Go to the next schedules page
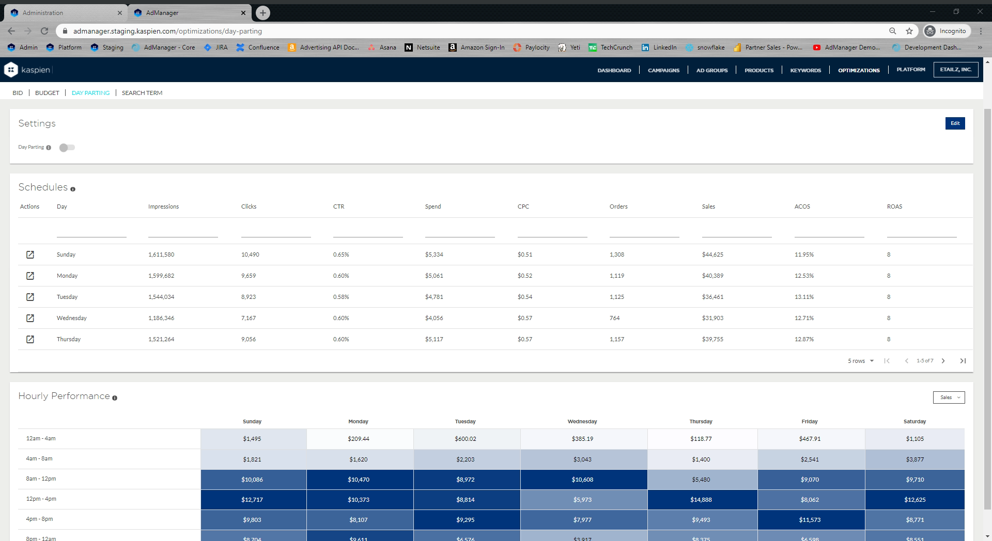Image resolution: width=992 pixels, height=541 pixels. pyautogui.click(x=943, y=361)
